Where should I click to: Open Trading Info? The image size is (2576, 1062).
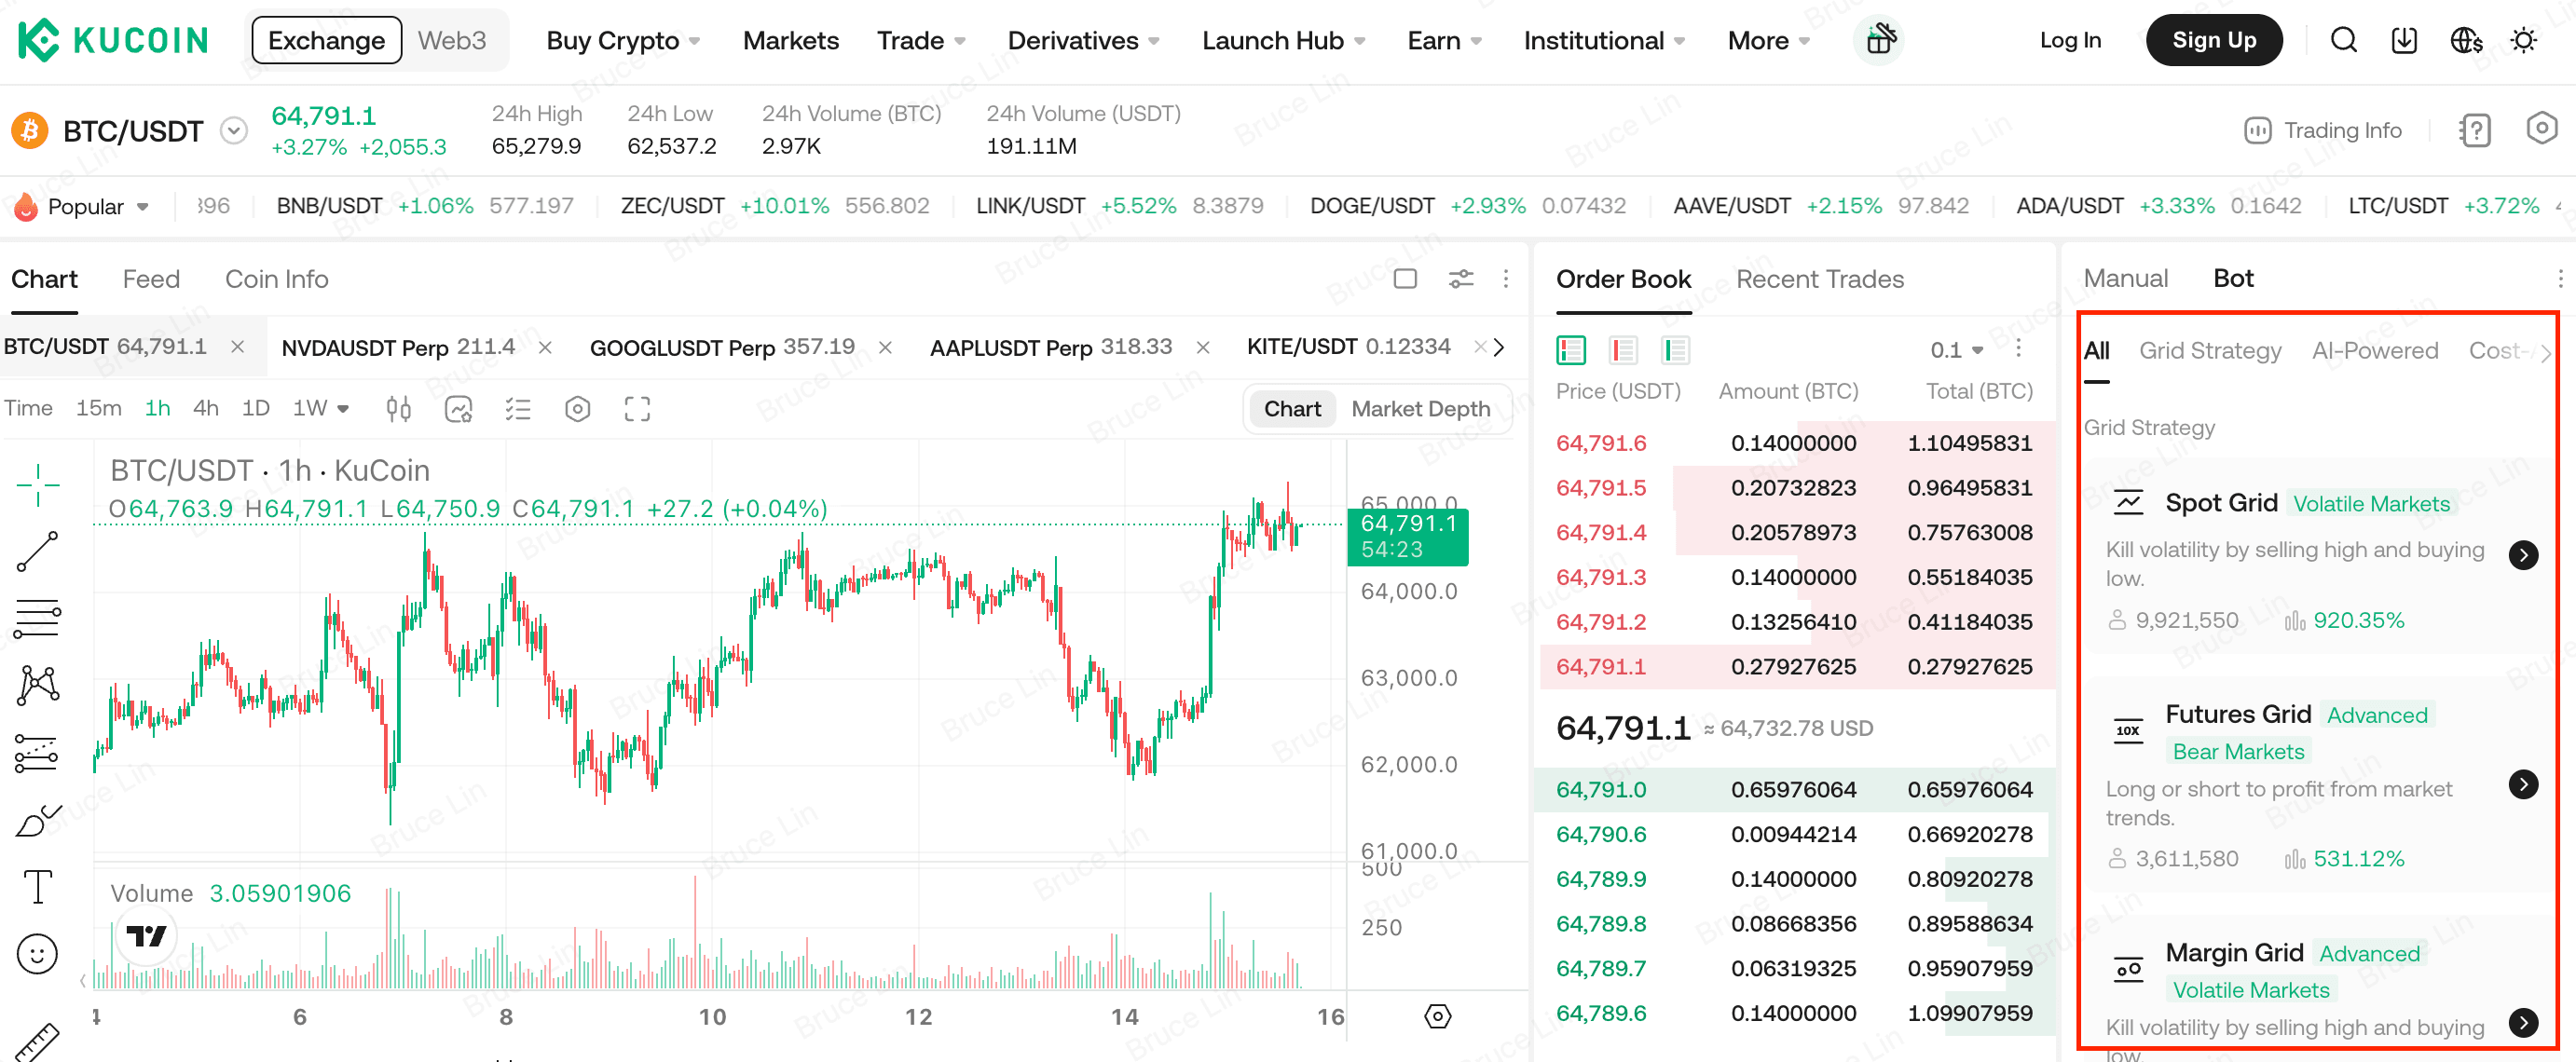pos(2322,130)
